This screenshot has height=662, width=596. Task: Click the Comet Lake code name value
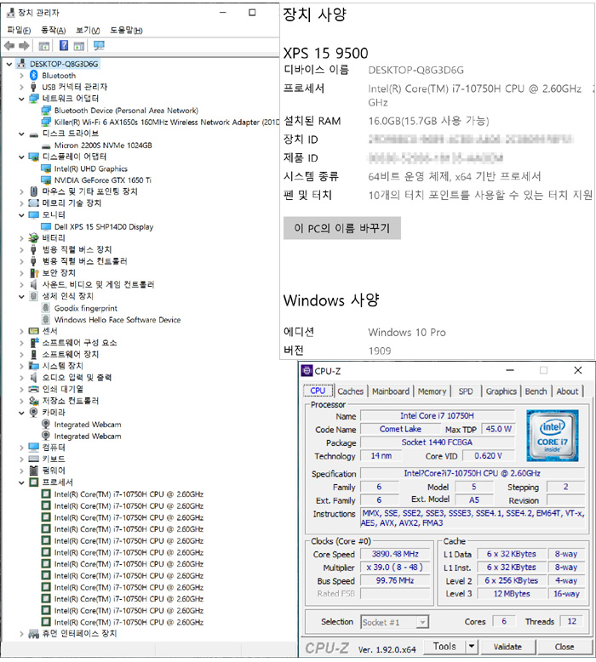(400, 429)
